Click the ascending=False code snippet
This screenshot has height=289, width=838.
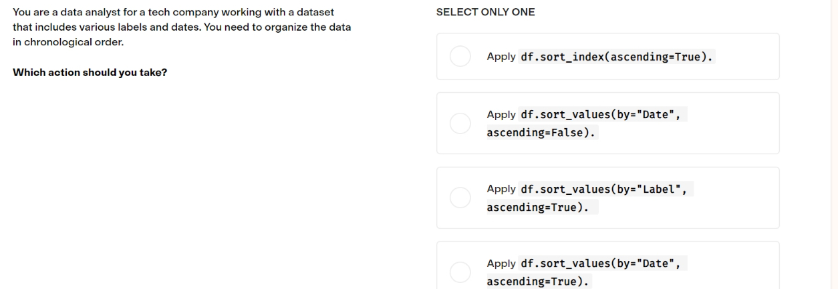point(541,132)
